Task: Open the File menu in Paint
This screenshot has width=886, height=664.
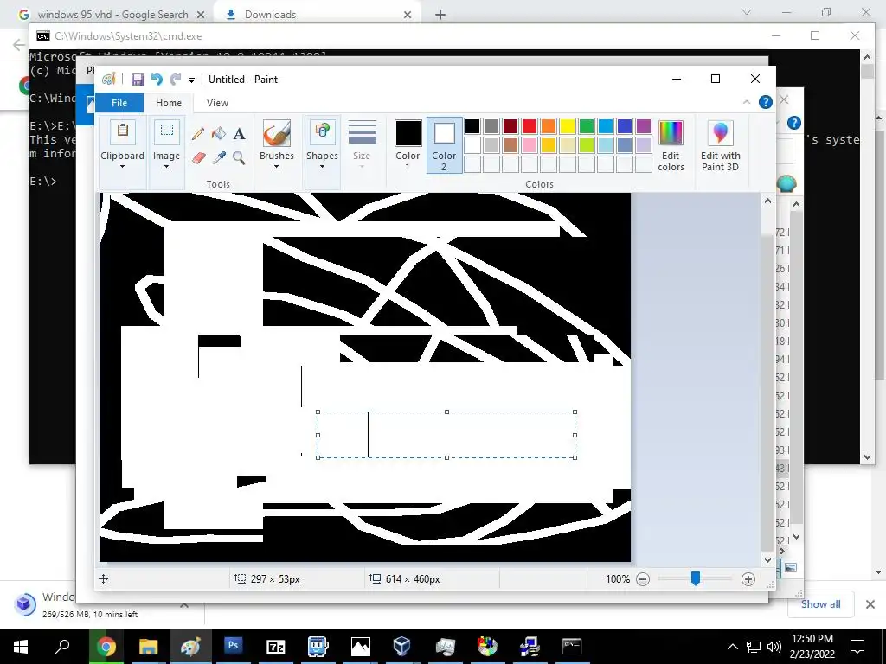Action: point(119,103)
